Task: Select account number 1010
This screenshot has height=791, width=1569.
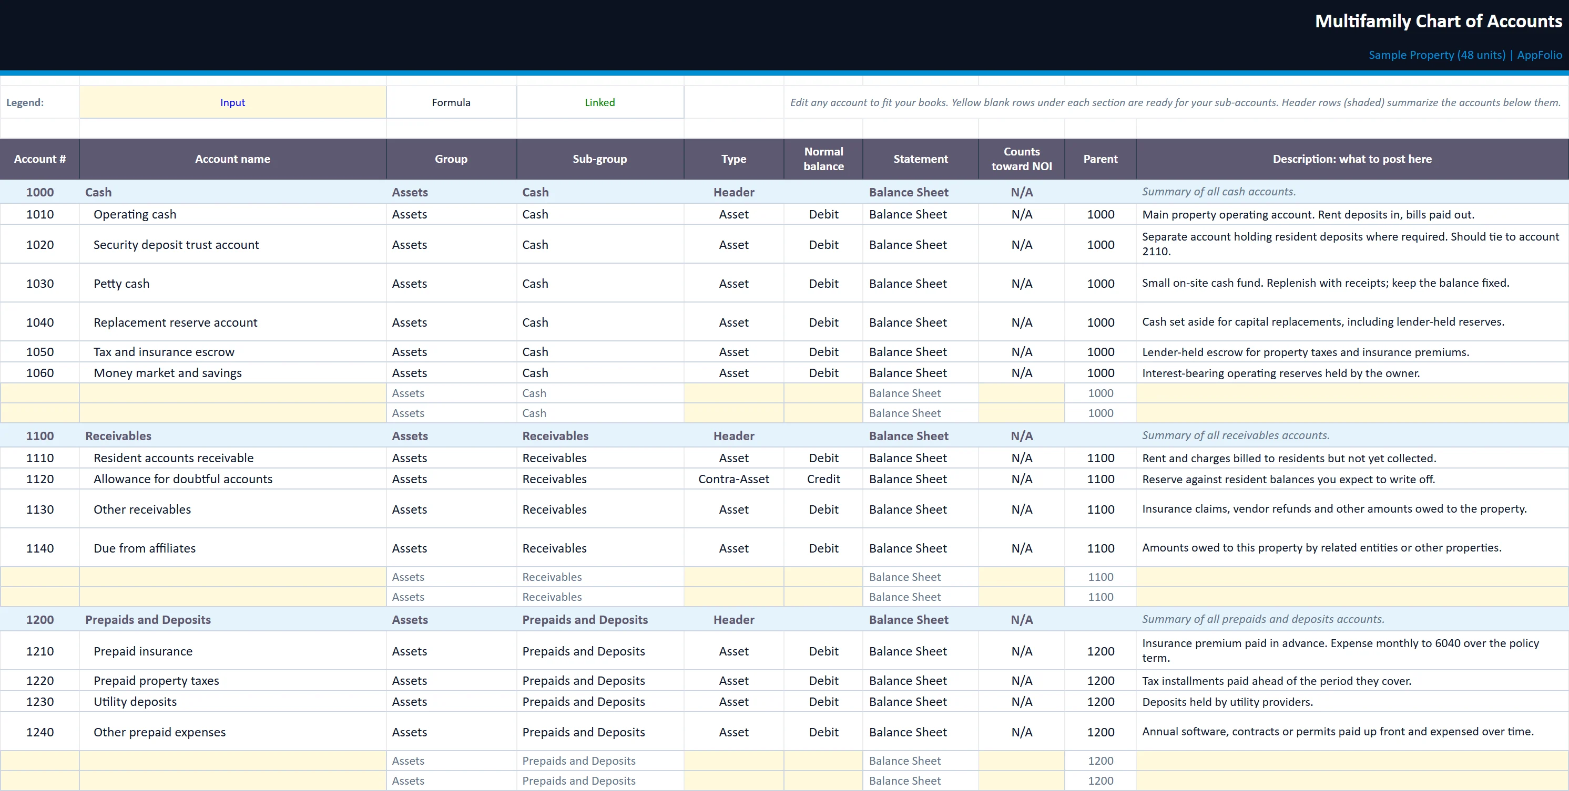Action: tap(39, 214)
